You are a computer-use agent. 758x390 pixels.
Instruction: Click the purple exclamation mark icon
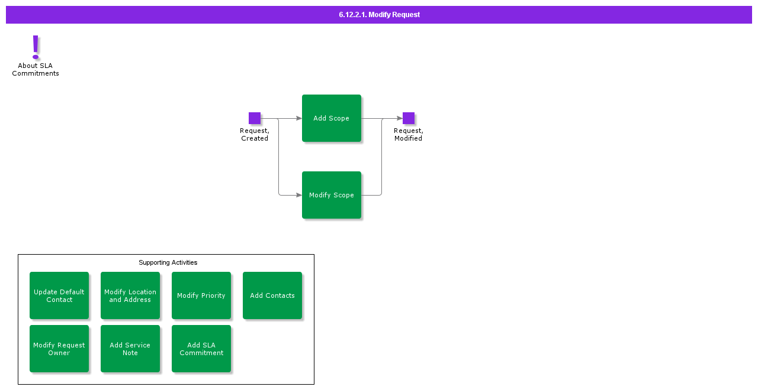point(36,47)
